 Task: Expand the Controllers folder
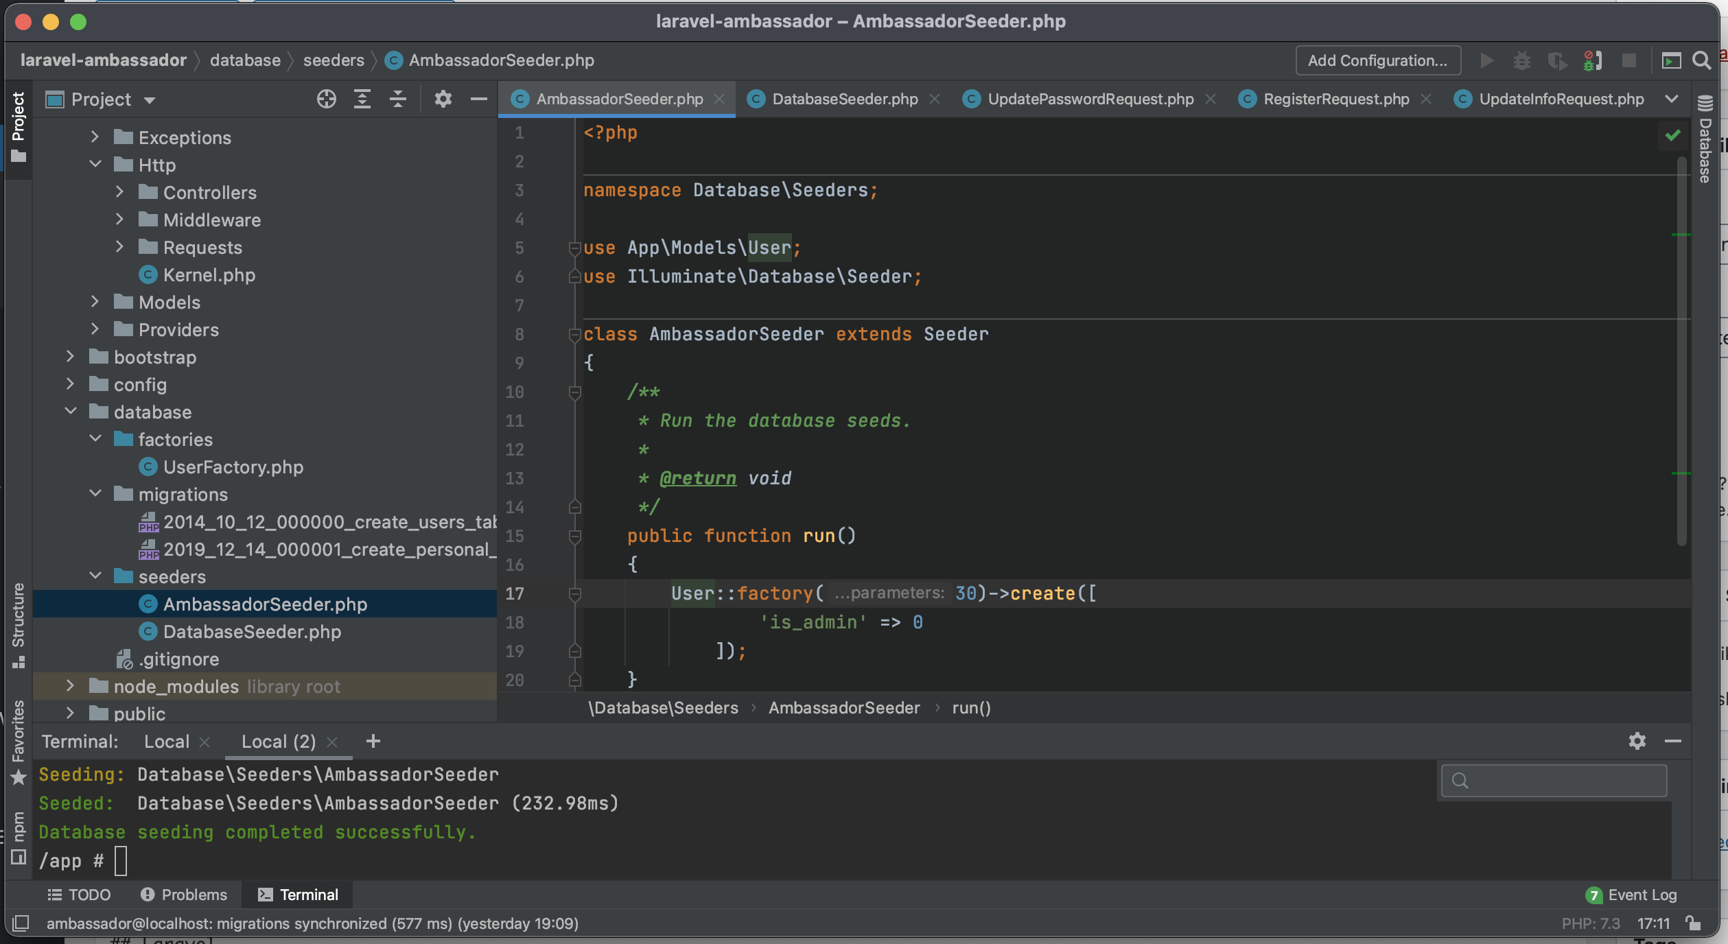pyautogui.click(x=119, y=192)
